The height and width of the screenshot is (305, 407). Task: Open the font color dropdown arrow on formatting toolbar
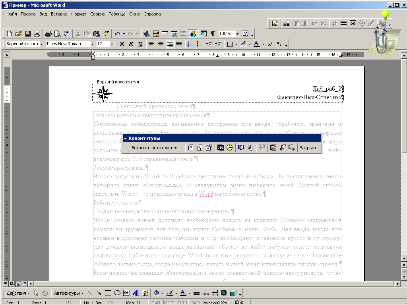coord(263,44)
